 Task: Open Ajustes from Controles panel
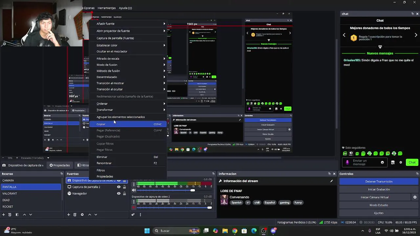pyautogui.click(x=379, y=213)
